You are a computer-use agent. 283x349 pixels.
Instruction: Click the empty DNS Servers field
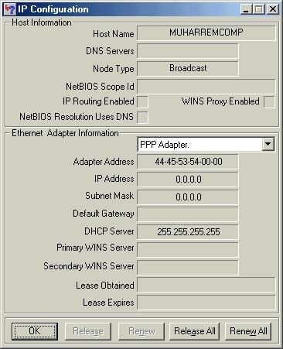click(188, 51)
